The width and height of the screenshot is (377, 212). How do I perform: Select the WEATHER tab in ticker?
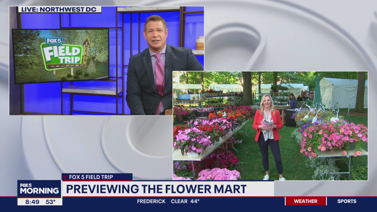click(x=305, y=201)
